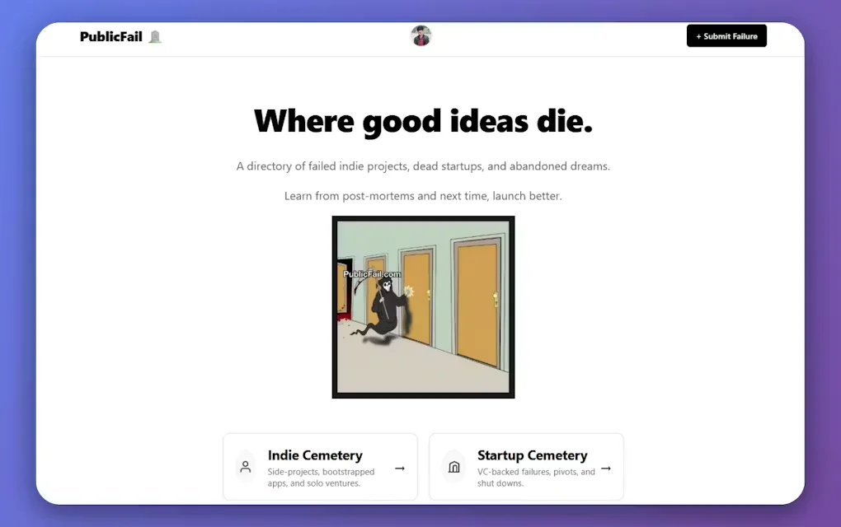Viewport: 841px width, 527px height.
Task: Click the "A directory of failed indie projects" tagline
Action: coord(423,166)
